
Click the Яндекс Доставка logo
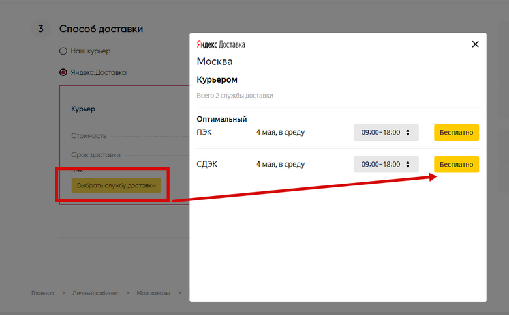tap(221, 44)
